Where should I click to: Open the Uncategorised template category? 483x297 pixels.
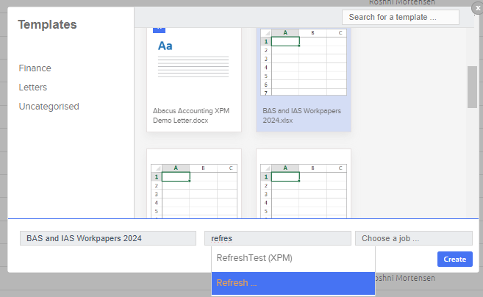(49, 107)
